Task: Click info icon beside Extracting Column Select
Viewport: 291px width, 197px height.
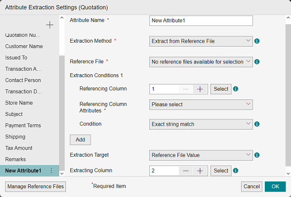Action: pos(235,171)
